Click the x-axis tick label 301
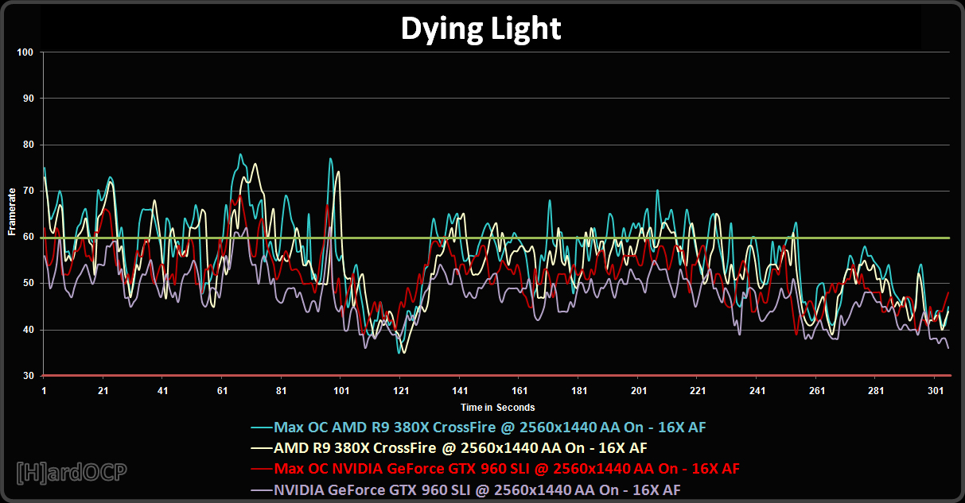Screen dimensions: 965x503 pyautogui.click(x=936, y=391)
